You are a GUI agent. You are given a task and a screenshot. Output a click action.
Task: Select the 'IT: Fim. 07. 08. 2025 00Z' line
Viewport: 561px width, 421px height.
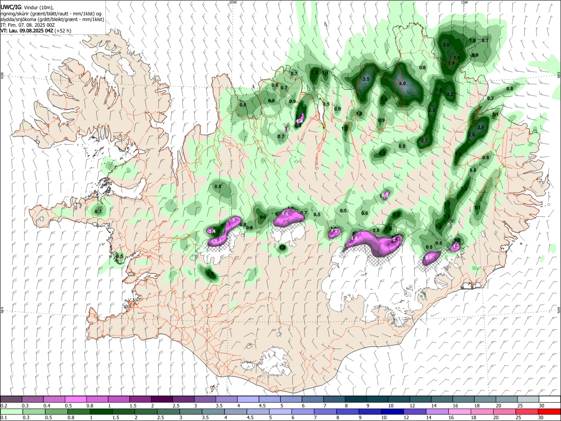coord(28,25)
